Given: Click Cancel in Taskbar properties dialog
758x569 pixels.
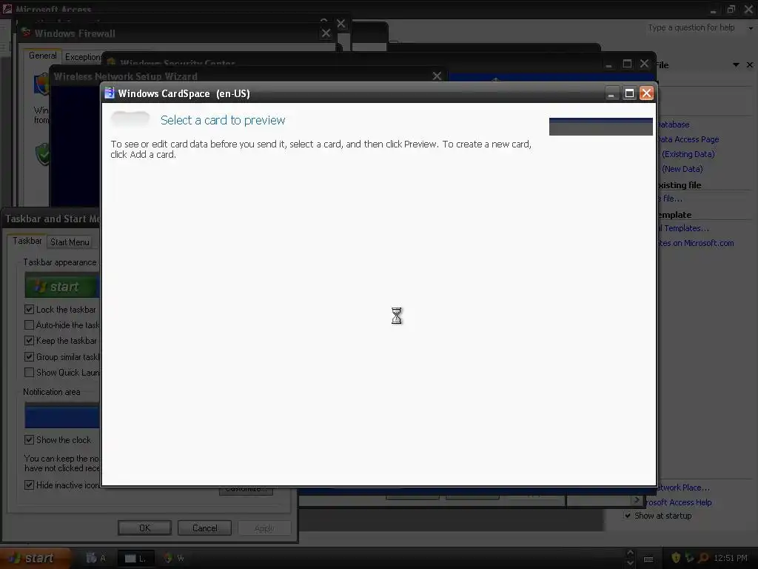Looking at the screenshot, I should (x=204, y=528).
